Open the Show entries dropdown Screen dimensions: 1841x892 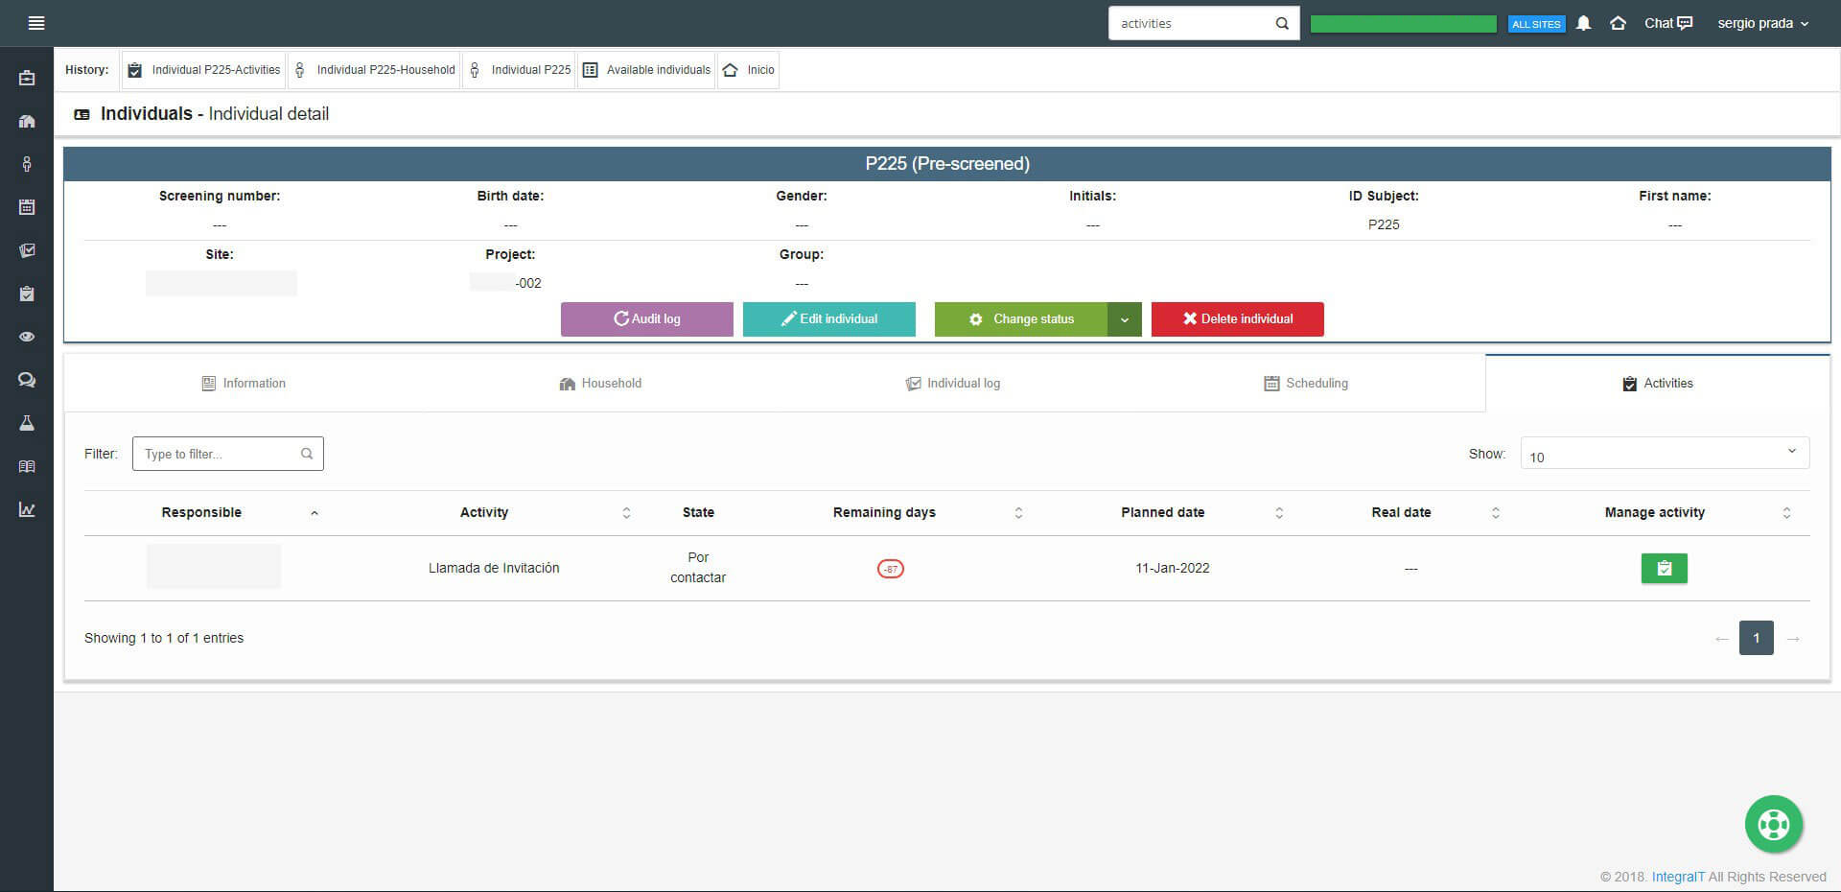[x=1664, y=454]
